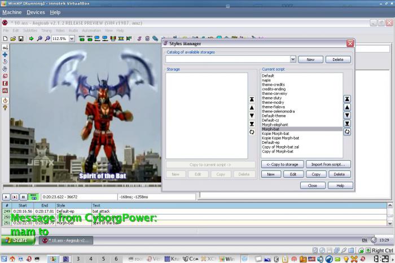Click the Aegisub taskbar button in XP

(66, 240)
